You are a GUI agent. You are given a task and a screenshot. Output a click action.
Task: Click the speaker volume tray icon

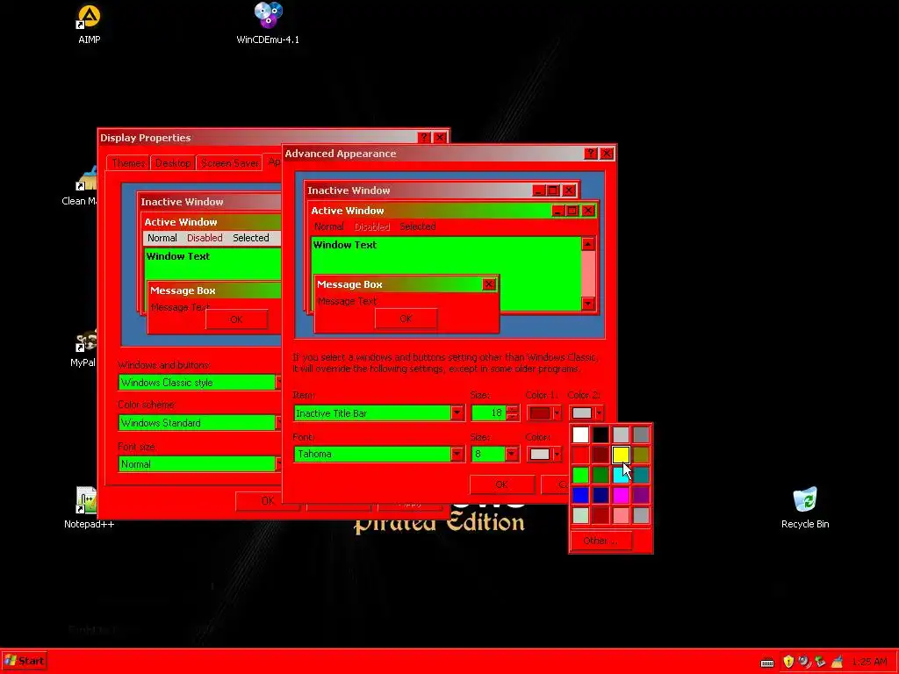(804, 662)
